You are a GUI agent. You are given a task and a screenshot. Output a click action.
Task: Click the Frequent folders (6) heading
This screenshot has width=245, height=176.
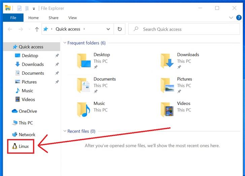86,43
